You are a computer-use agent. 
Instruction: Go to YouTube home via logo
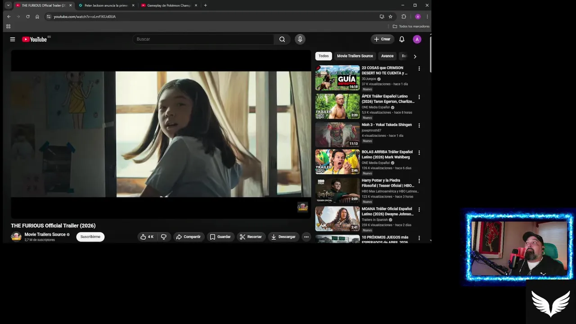[x=35, y=39]
